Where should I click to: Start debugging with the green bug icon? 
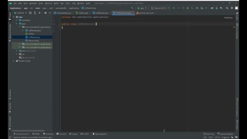[x=188, y=8]
